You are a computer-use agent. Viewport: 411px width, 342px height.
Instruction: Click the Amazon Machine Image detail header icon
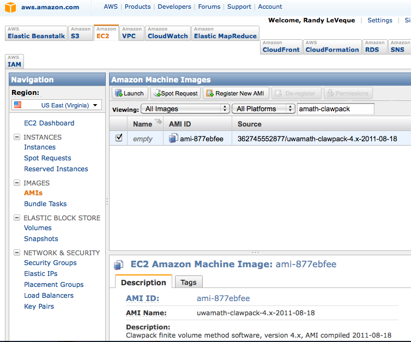click(x=118, y=265)
